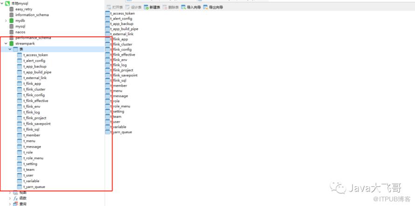Select t_external_link in the right object list
The width and height of the screenshot is (415, 206).
pyautogui.click(x=122, y=34)
